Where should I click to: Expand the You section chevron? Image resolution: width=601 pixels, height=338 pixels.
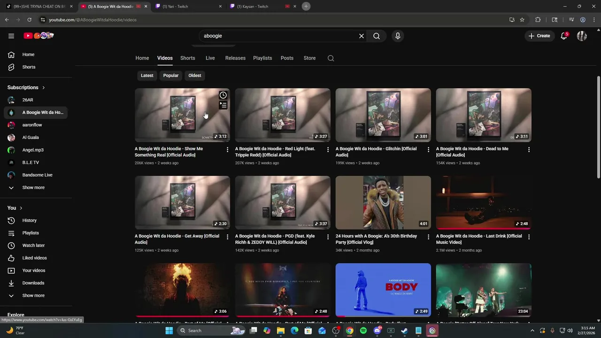coord(21,208)
